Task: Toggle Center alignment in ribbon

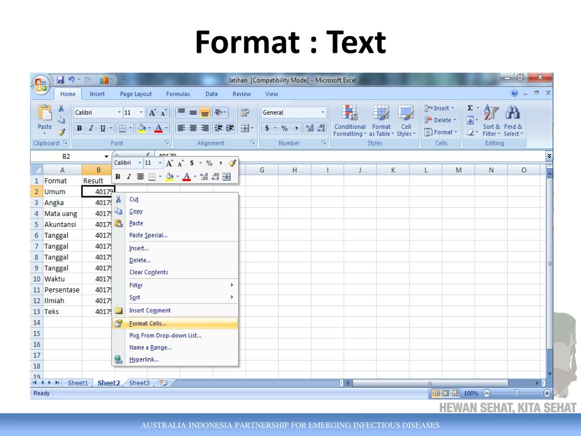Action: (193, 128)
